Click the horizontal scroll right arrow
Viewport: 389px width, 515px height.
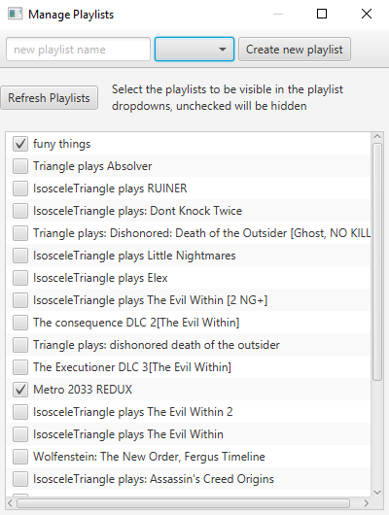(367, 503)
